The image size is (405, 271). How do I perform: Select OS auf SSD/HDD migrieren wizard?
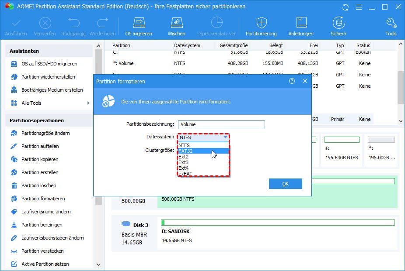click(49, 64)
